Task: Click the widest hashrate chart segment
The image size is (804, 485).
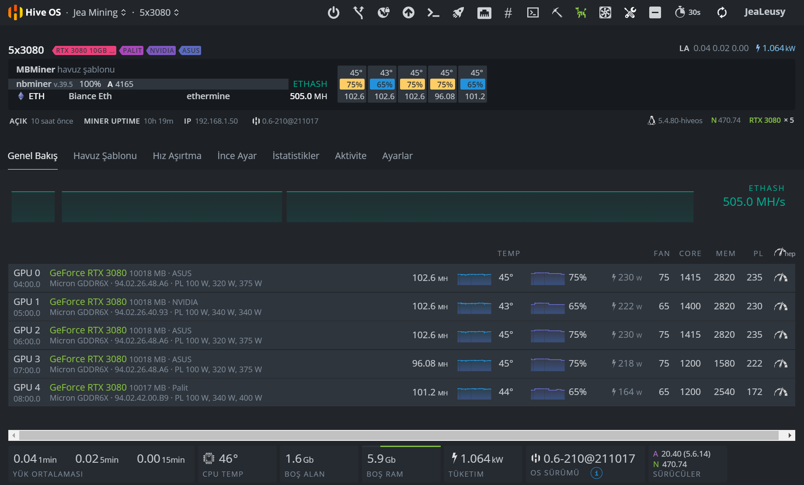Action: (490, 207)
